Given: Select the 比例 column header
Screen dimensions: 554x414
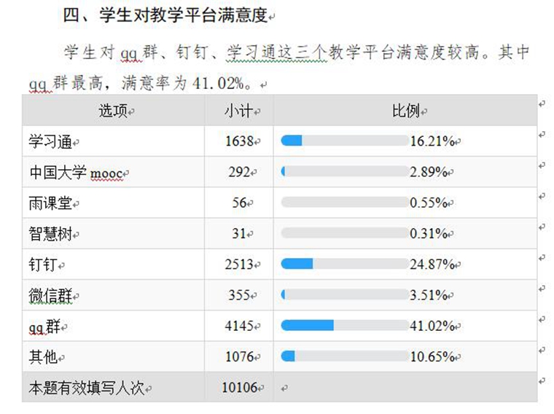Looking at the screenshot, I should click(406, 111).
